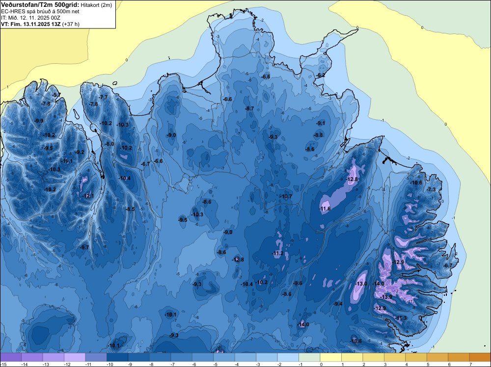This screenshot has width=491, height=367.
Task: Select the -13.9 temperature label
Action: (386, 297)
